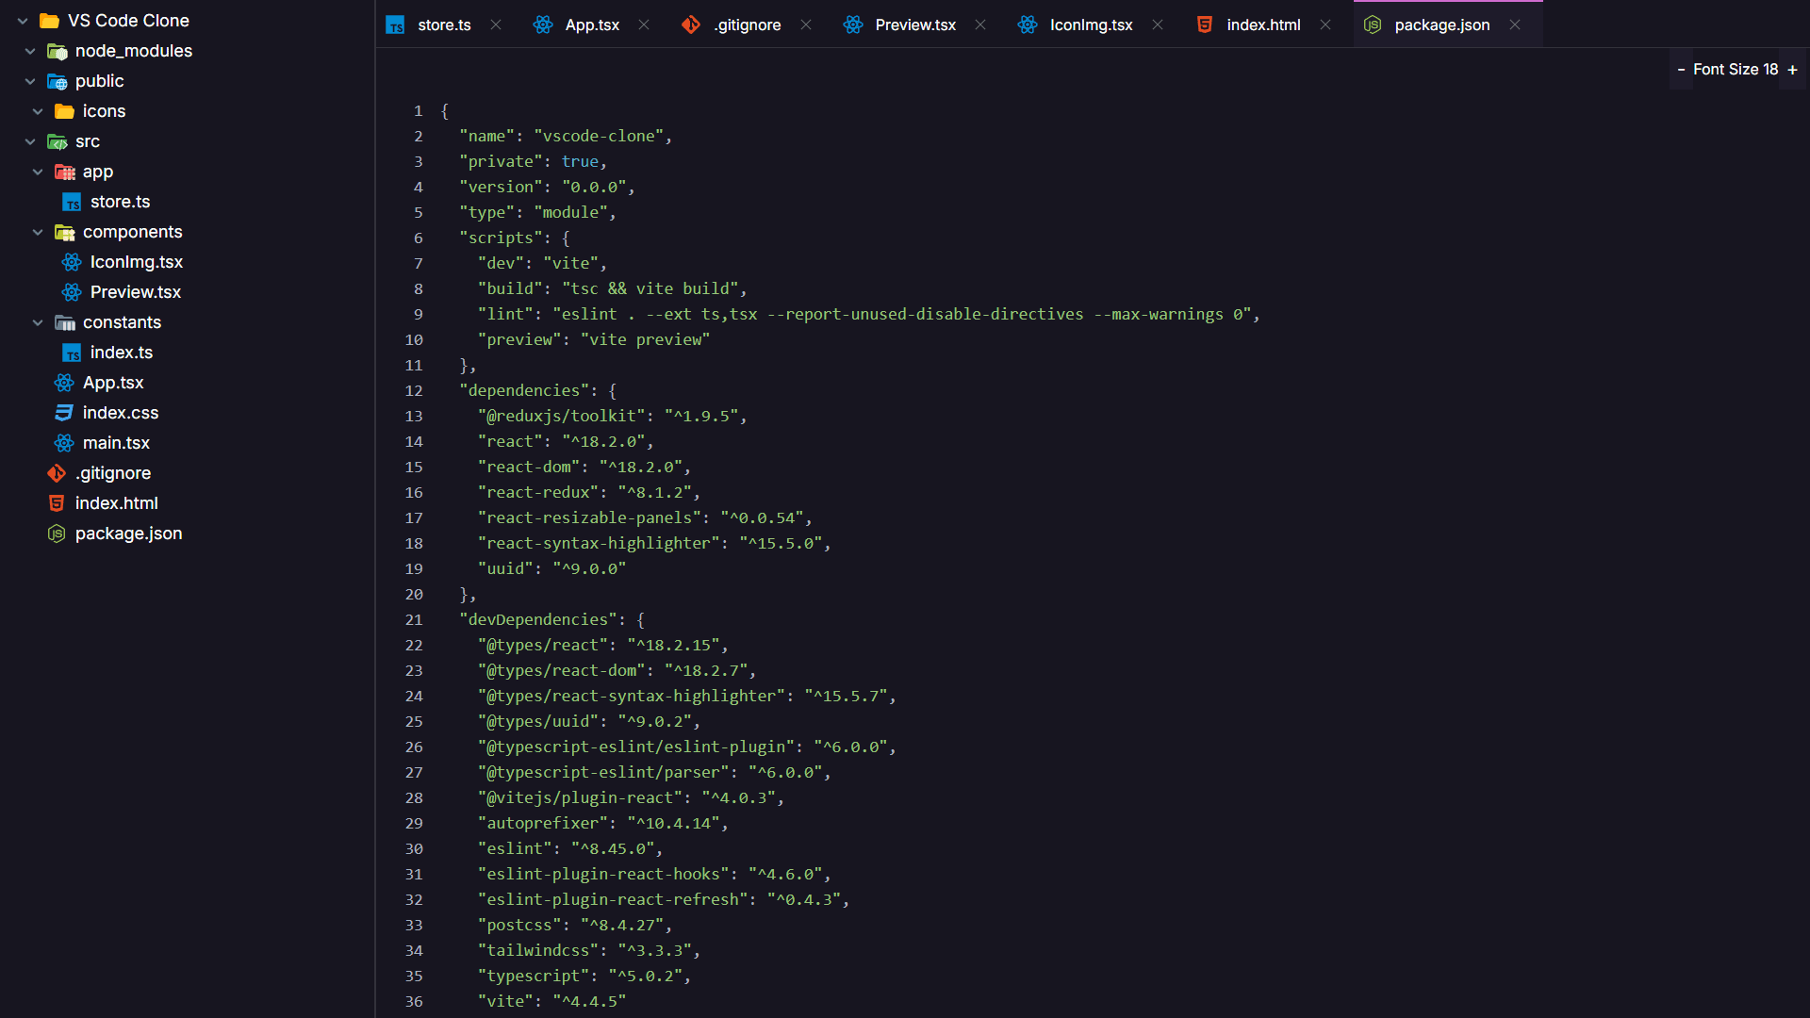Collapse the app folder chevron
The width and height of the screenshot is (1810, 1018).
click(38, 172)
